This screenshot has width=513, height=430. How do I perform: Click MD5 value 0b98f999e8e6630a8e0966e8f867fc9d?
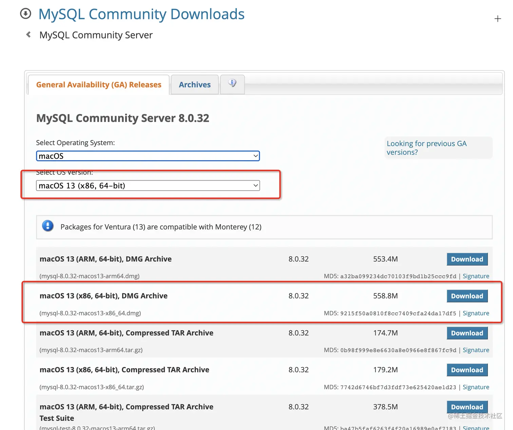coord(398,350)
